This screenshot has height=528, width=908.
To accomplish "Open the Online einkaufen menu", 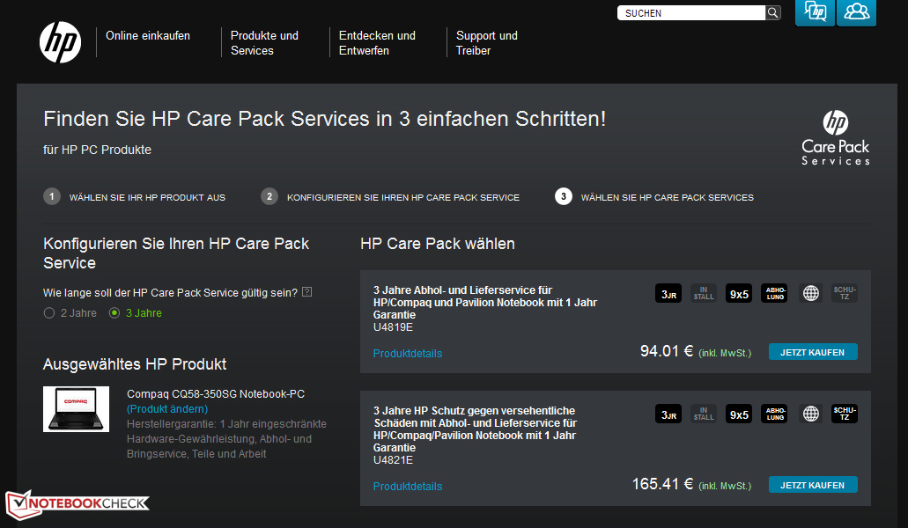I will (x=148, y=36).
